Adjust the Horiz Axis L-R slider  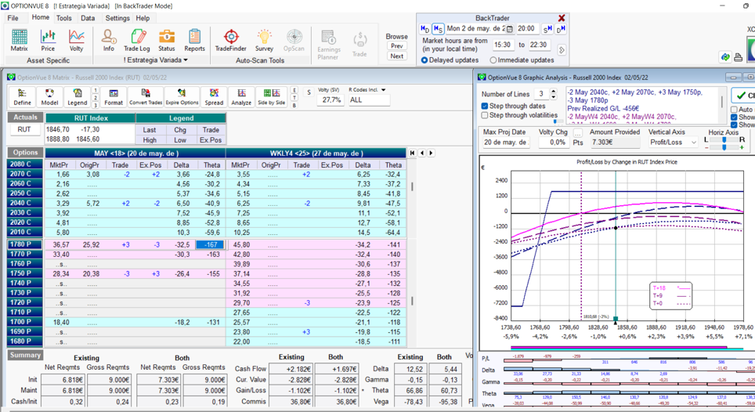(724, 139)
